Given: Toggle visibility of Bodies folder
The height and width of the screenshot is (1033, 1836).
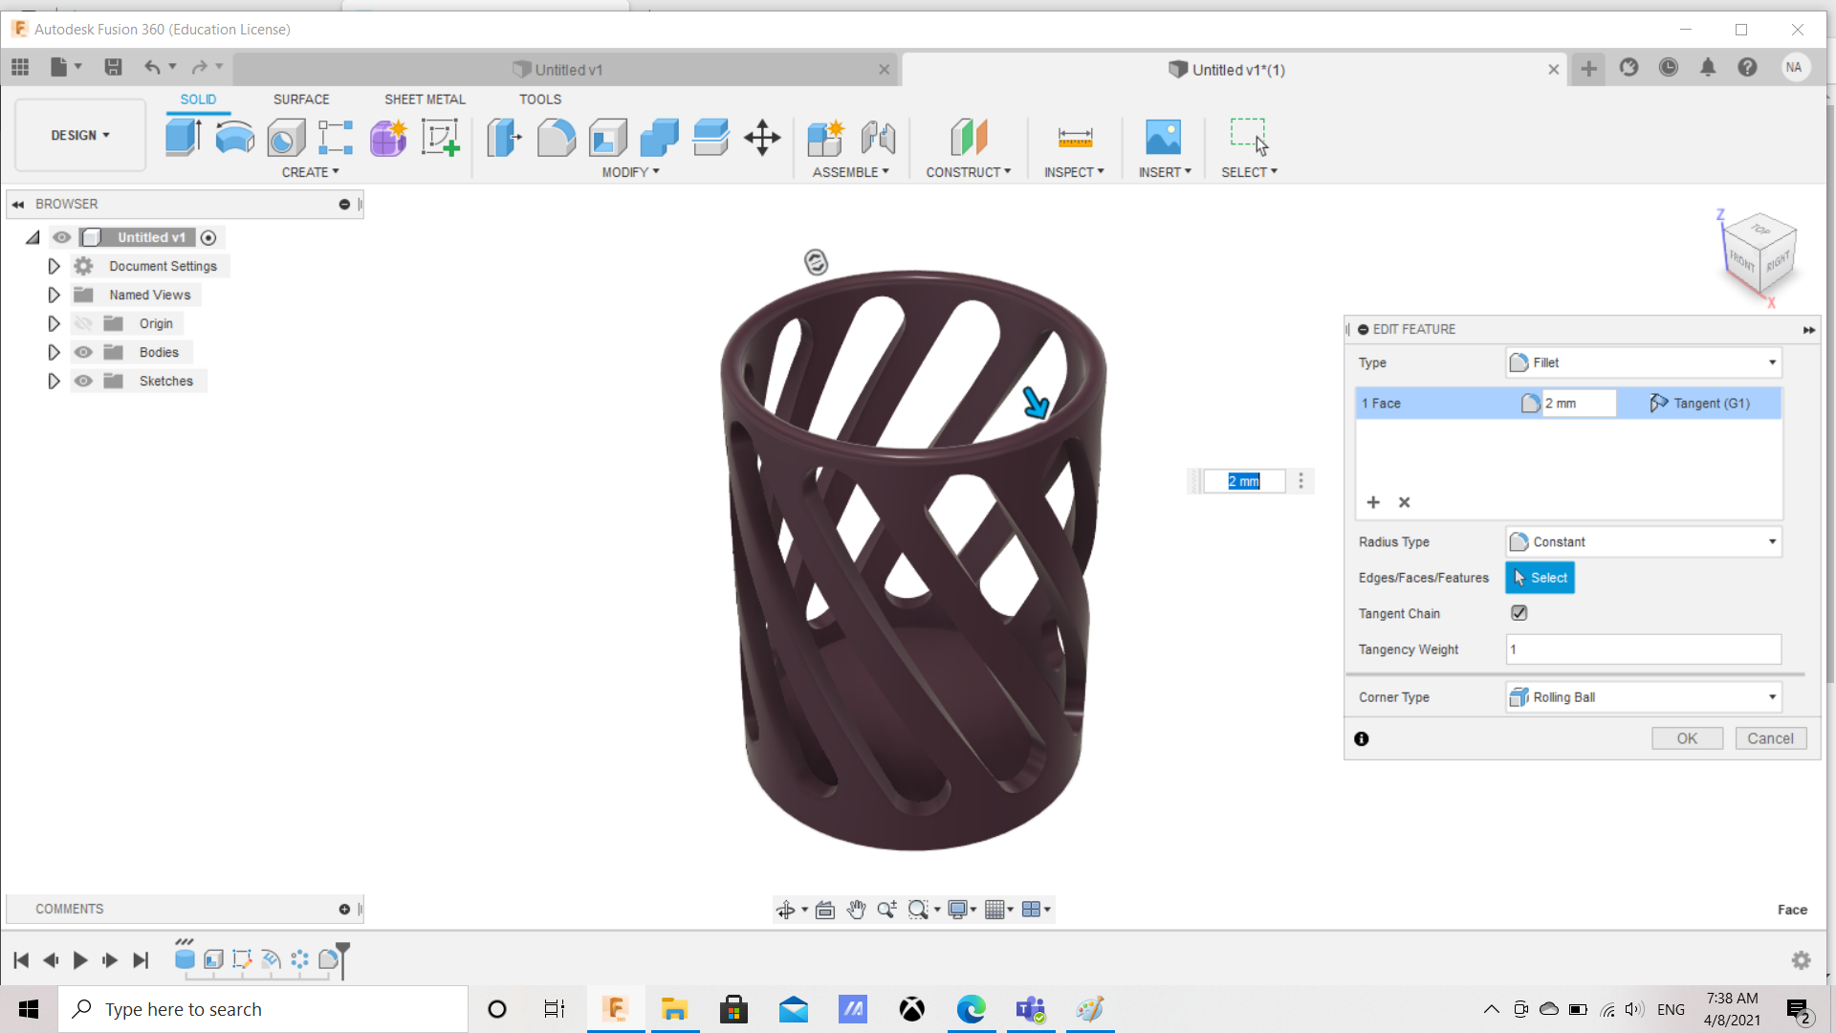Looking at the screenshot, I should 83,352.
